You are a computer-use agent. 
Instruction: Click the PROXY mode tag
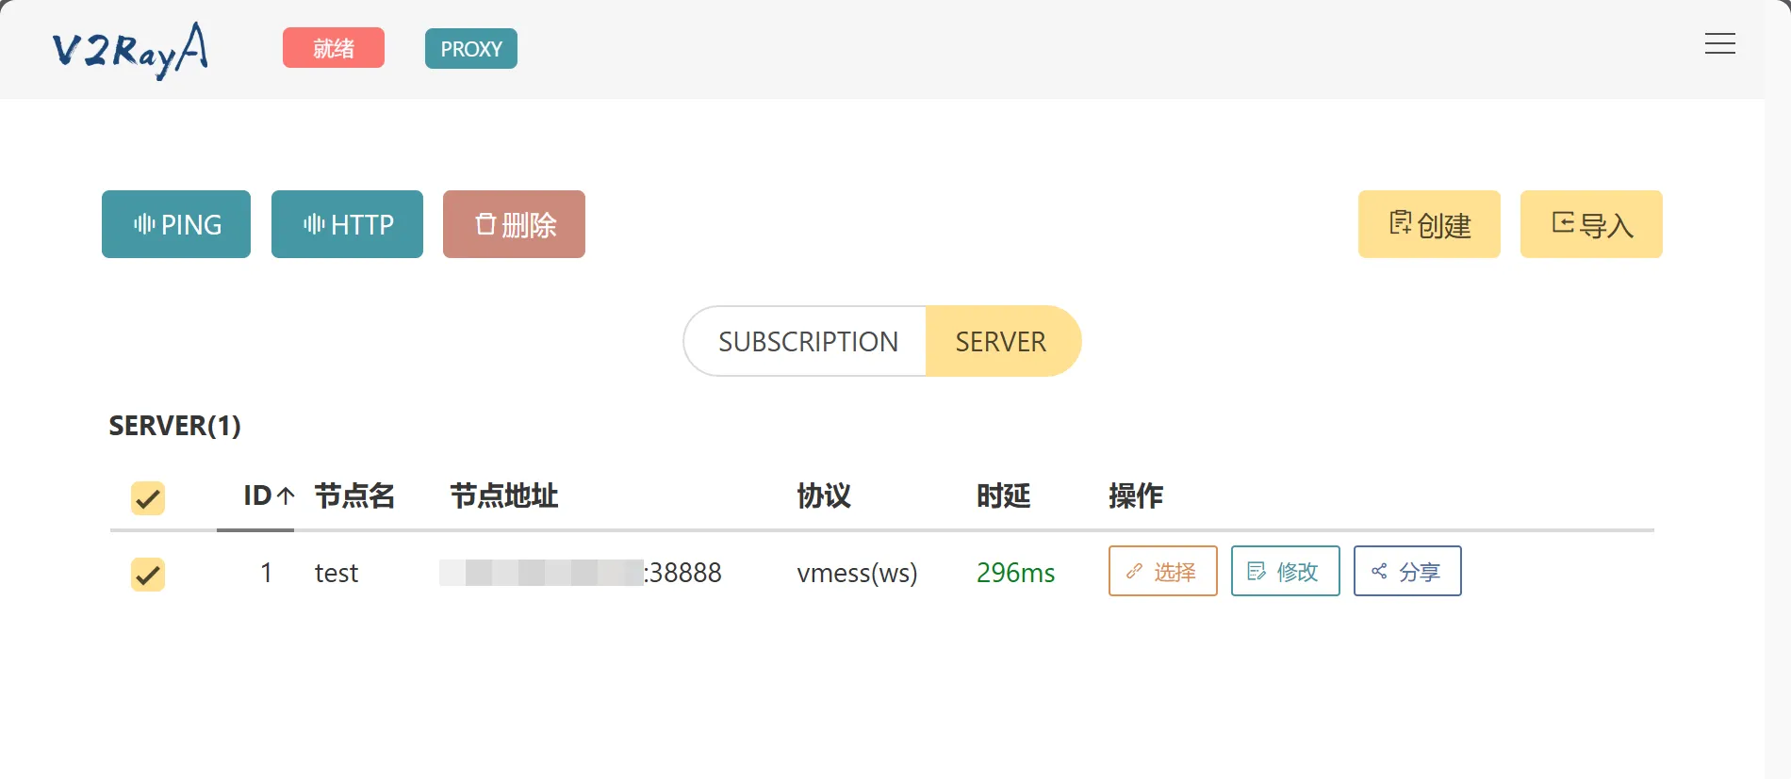point(471,49)
